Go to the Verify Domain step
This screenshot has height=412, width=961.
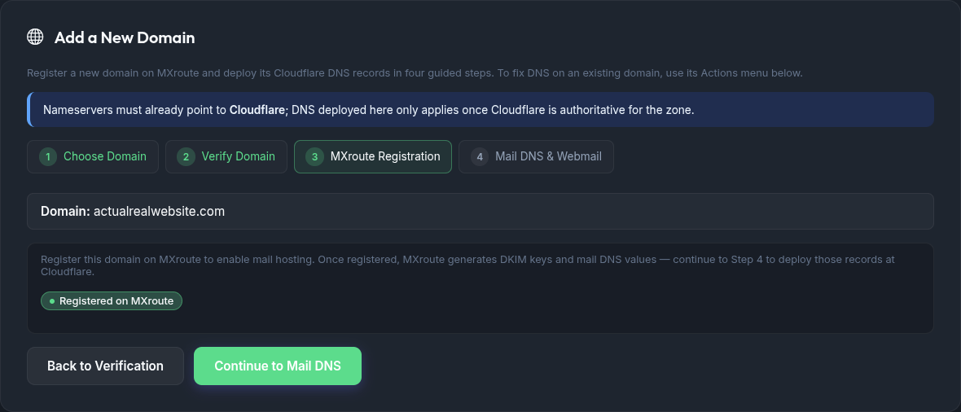click(226, 157)
